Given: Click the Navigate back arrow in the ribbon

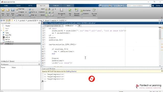Looking at the screenshot, I should [30, 9].
